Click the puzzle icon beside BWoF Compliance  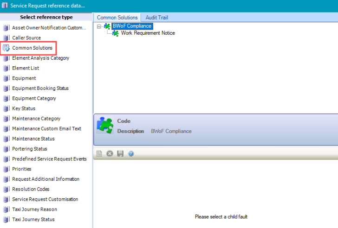point(107,26)
